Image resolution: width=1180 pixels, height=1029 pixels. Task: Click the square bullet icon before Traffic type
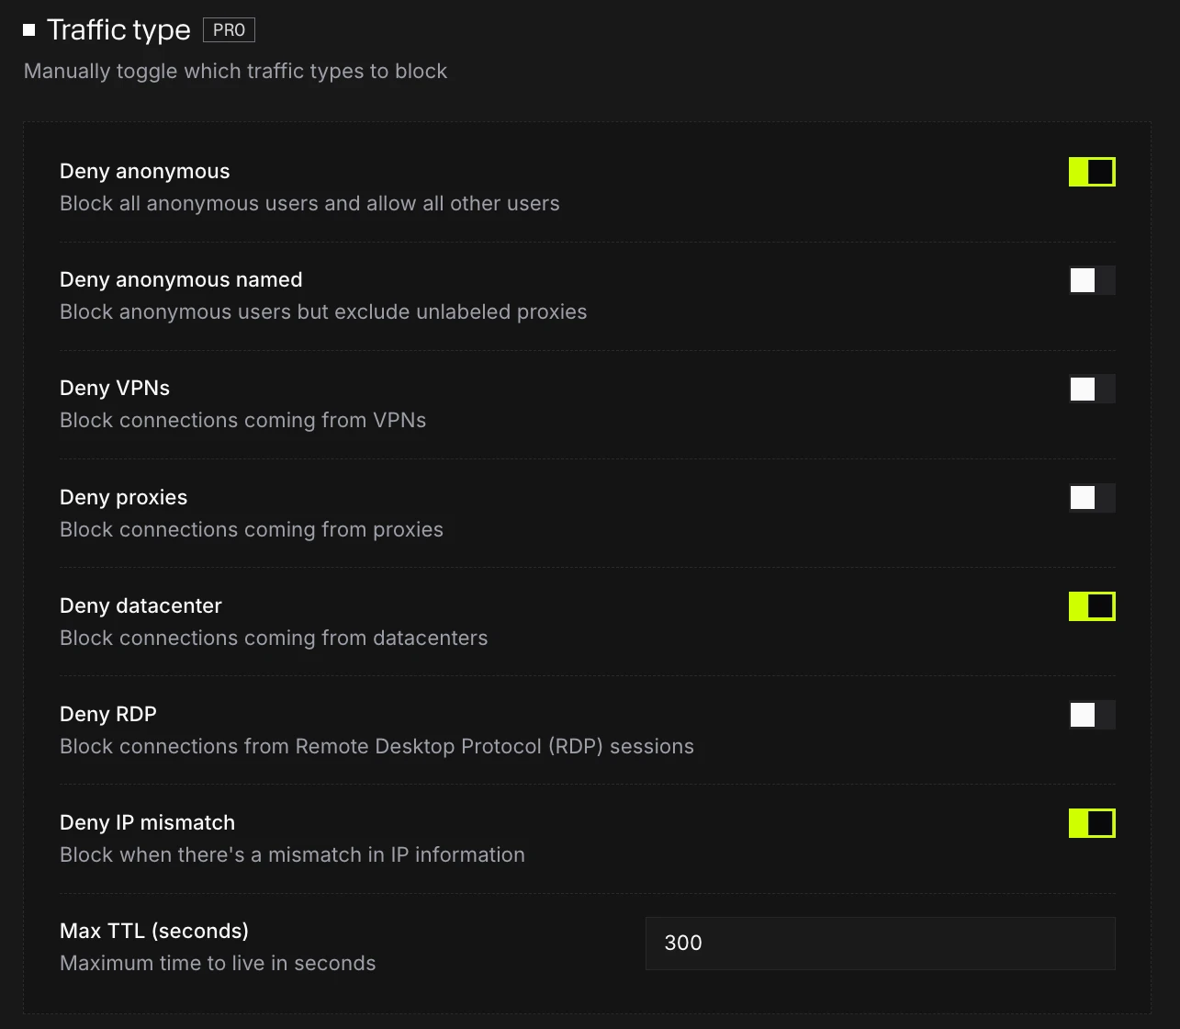pyautogui.click(x=29, y=29)
